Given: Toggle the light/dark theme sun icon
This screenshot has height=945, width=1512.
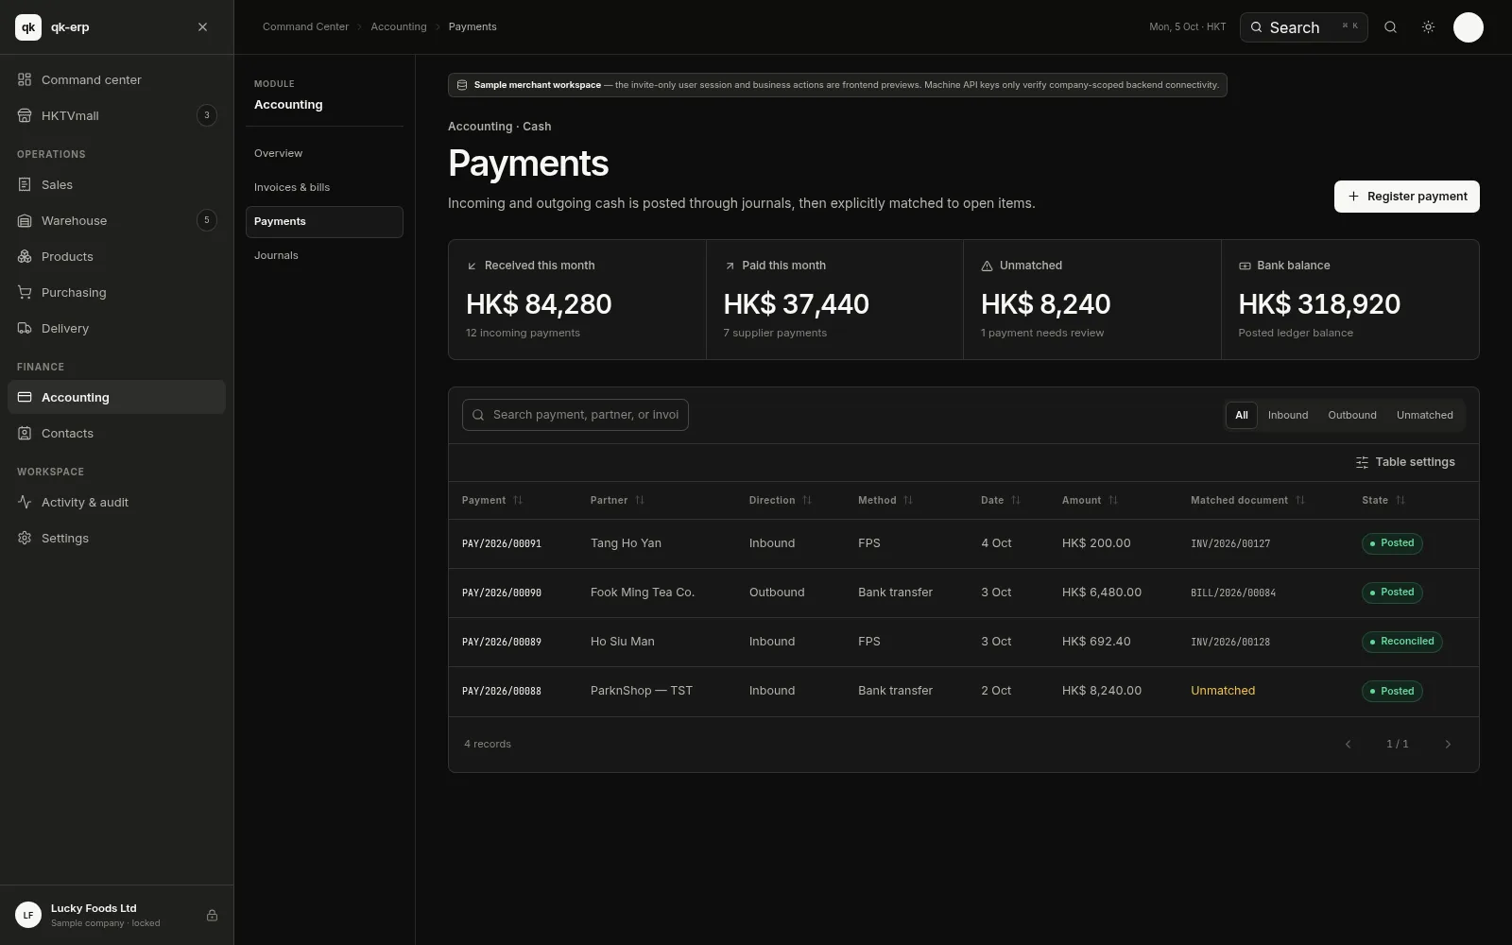Looking at the screenshot, I should click(x=1428, y=27).
